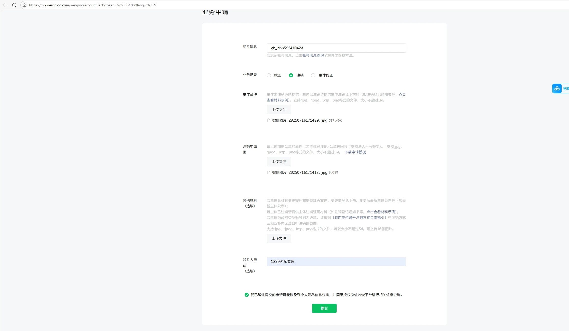Click 上传文件 under 主体证件

279,110
